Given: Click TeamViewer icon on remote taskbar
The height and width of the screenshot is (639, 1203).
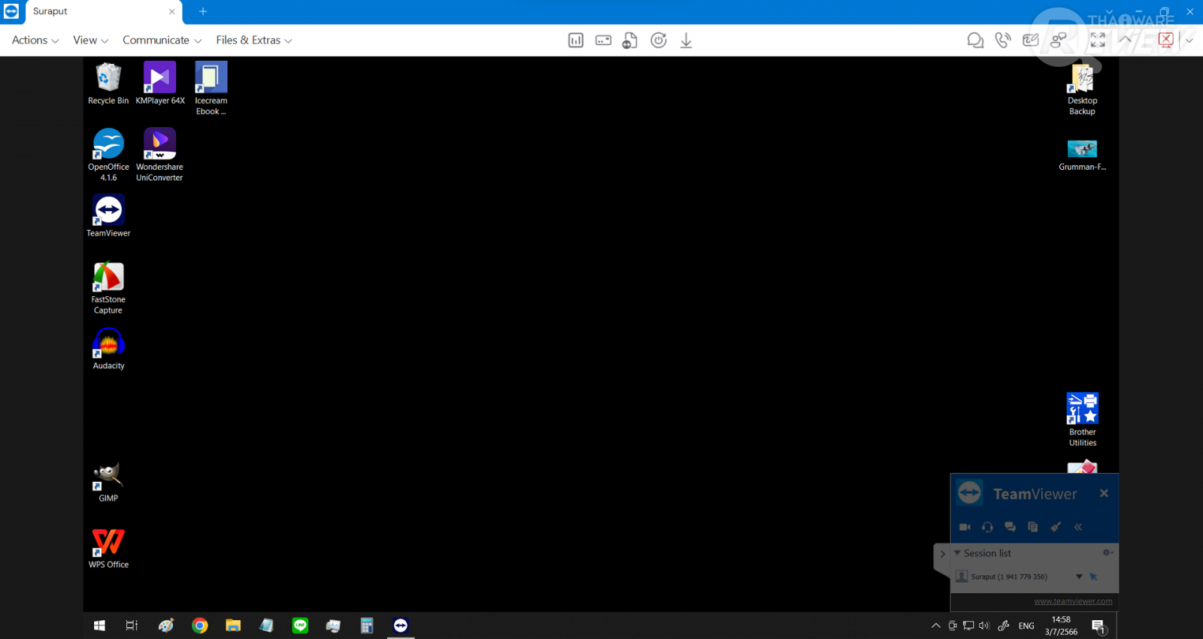Looking at the screenshot, I should pos(401,625).
